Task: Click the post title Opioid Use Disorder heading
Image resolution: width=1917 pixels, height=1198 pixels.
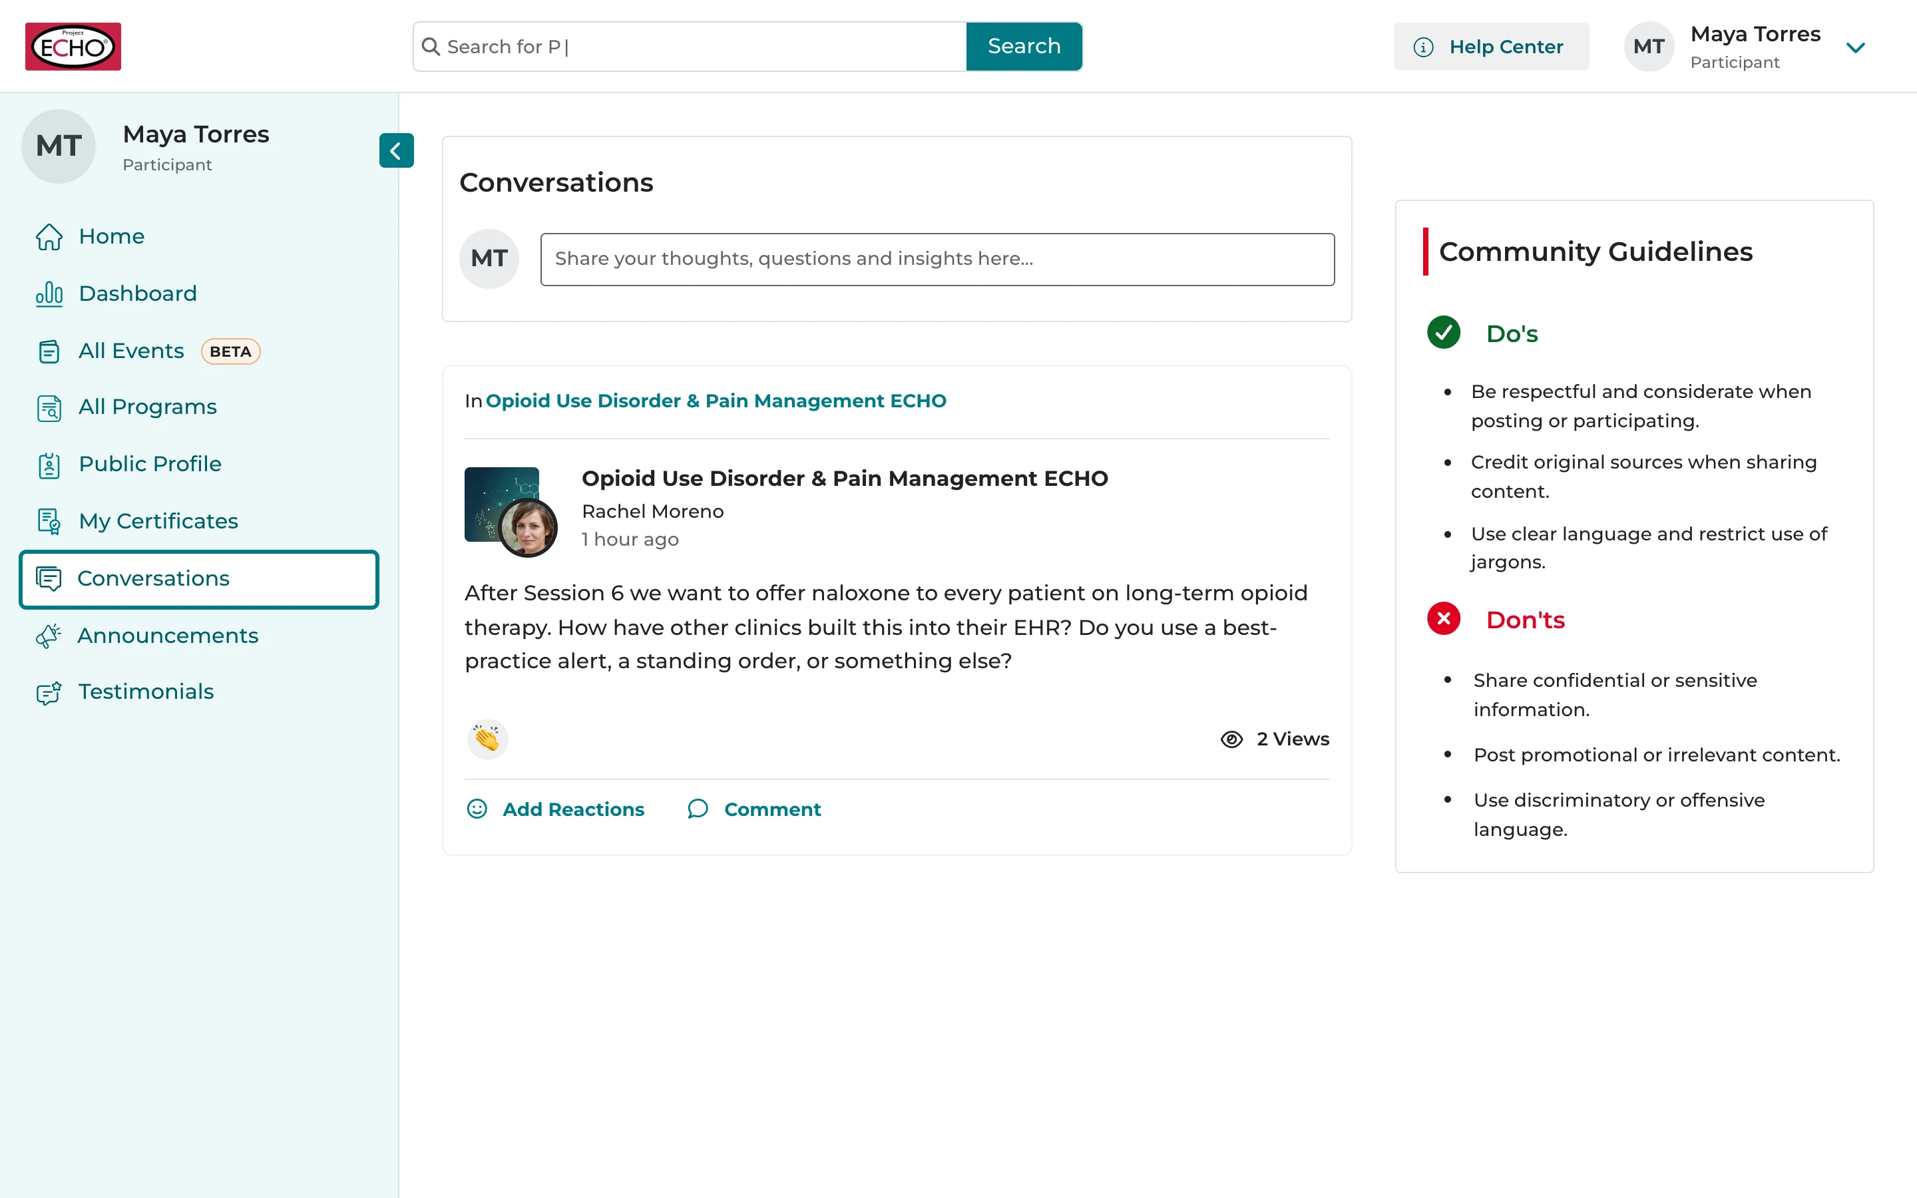Action: [845, 479]
